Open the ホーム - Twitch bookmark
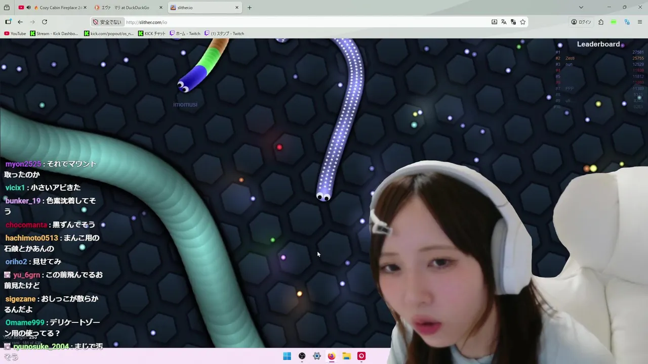Screen dimensions: 648x364 coord(185,33)
